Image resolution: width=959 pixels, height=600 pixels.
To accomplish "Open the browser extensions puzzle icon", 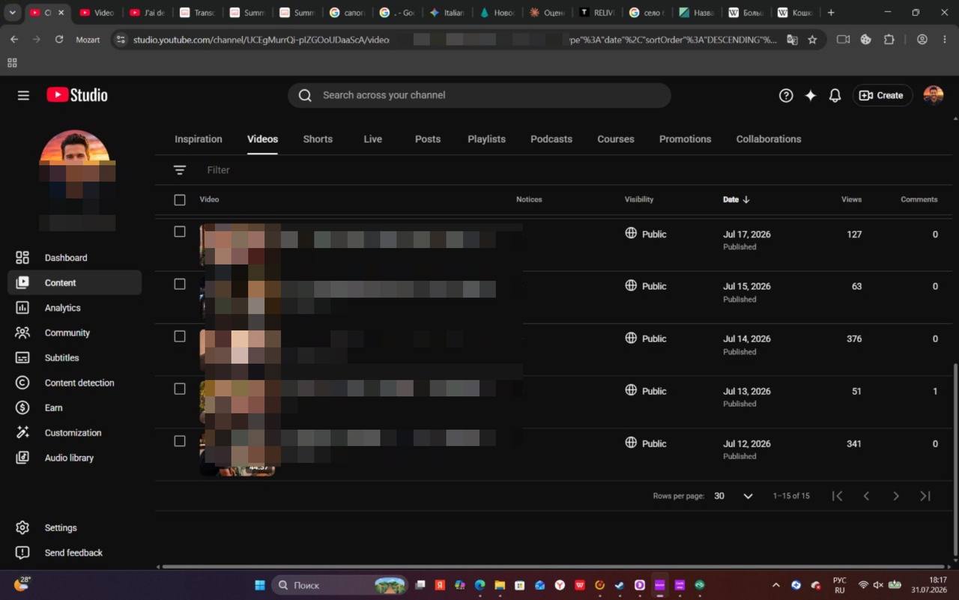I will [889, 40].
